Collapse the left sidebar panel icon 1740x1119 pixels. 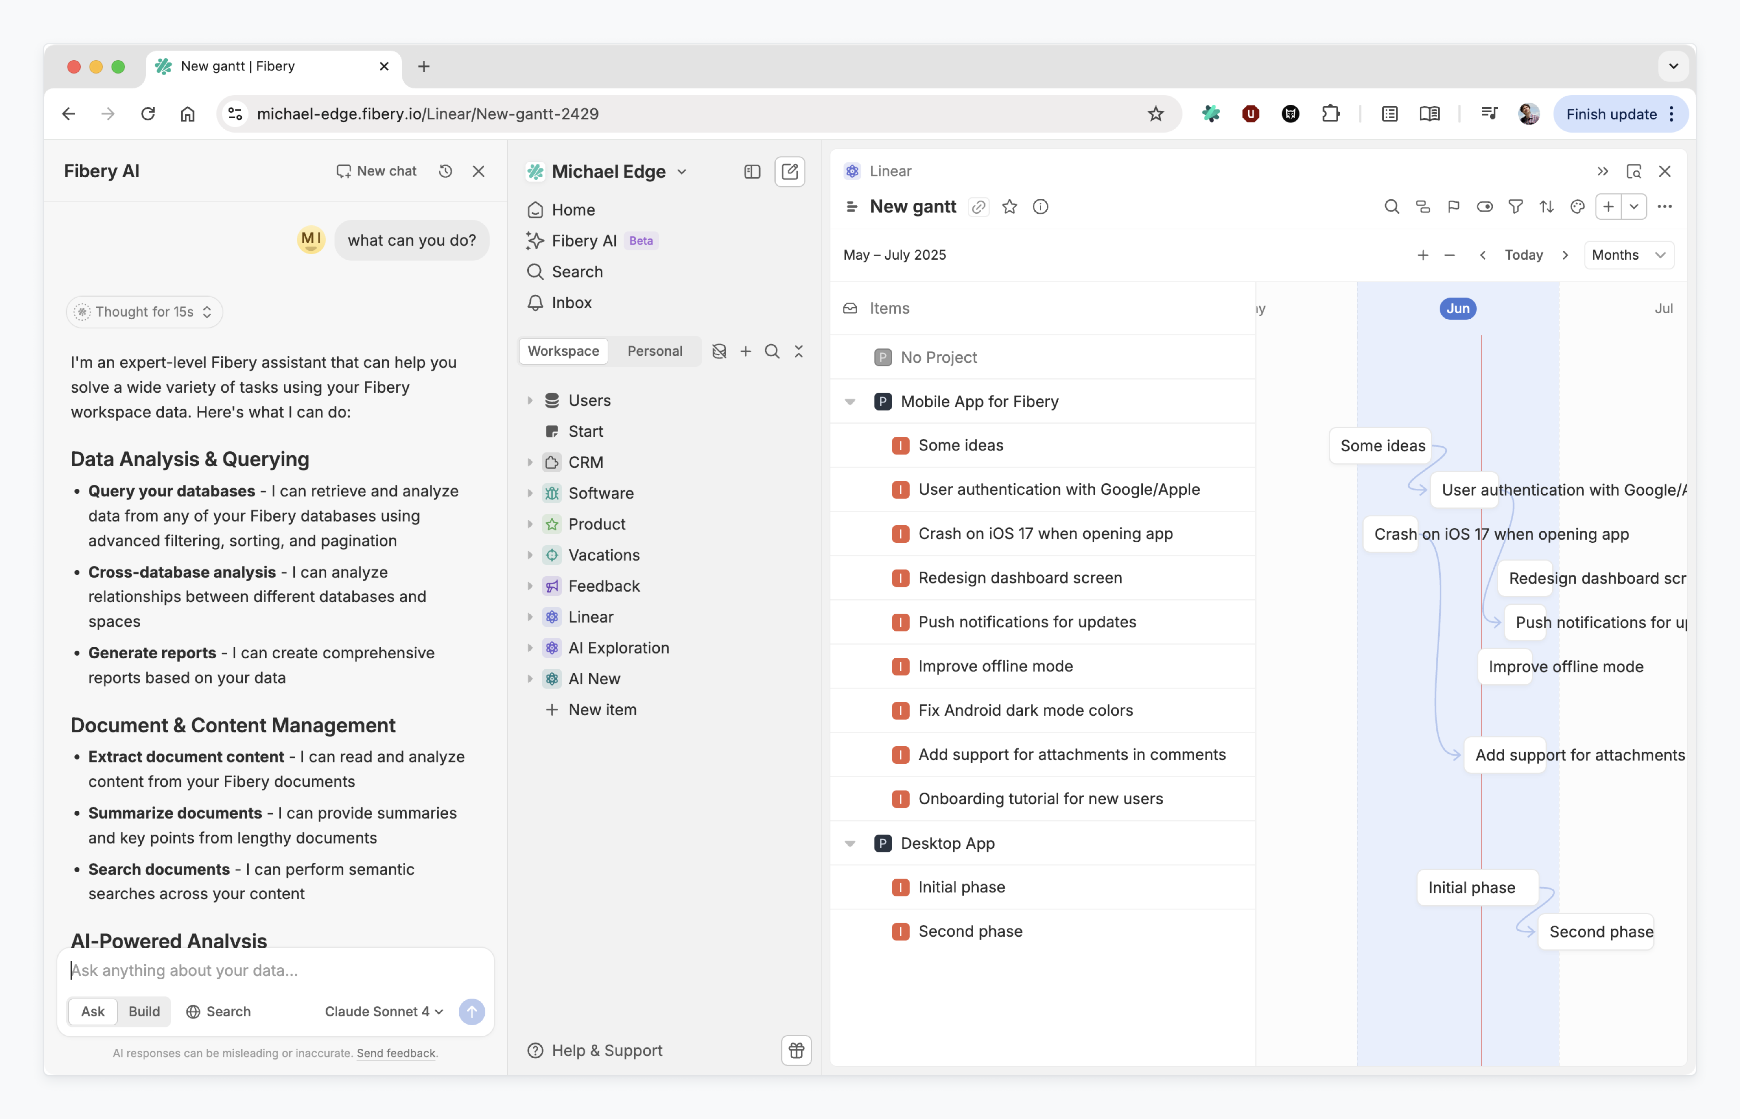[x=752, y=171]
